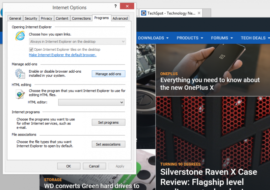This screenshot has height=190, width=270.
Task: Close the Internet Options dialog
Action: [x=127, y=6]
